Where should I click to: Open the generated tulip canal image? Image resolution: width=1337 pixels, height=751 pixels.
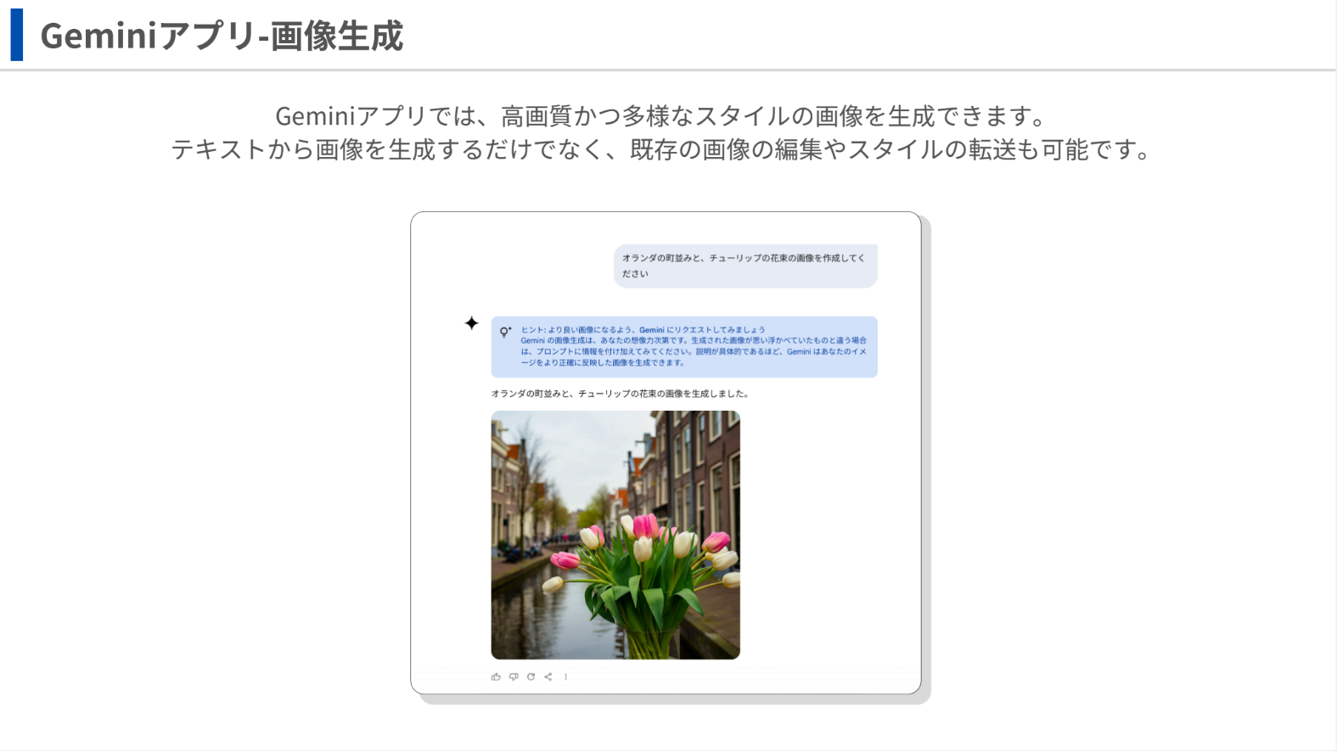615,535
